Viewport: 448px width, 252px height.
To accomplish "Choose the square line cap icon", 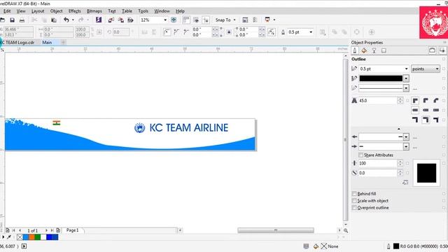I will click(x=415, y=110).
